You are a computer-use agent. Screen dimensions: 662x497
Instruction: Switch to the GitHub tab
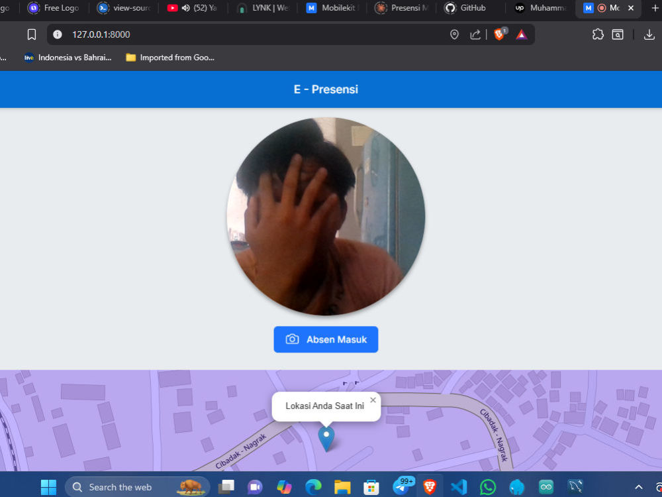coord(471,8)
